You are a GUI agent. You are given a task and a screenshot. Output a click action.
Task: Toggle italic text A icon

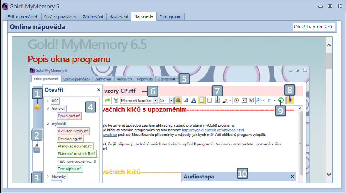click(186, 101)
